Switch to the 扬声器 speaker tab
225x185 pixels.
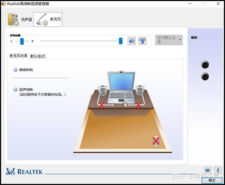pos(19,19)
